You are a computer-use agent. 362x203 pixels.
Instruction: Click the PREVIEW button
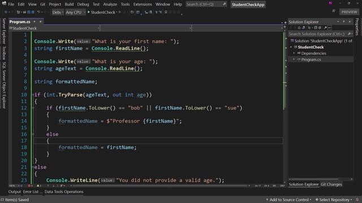coord(349,12)
